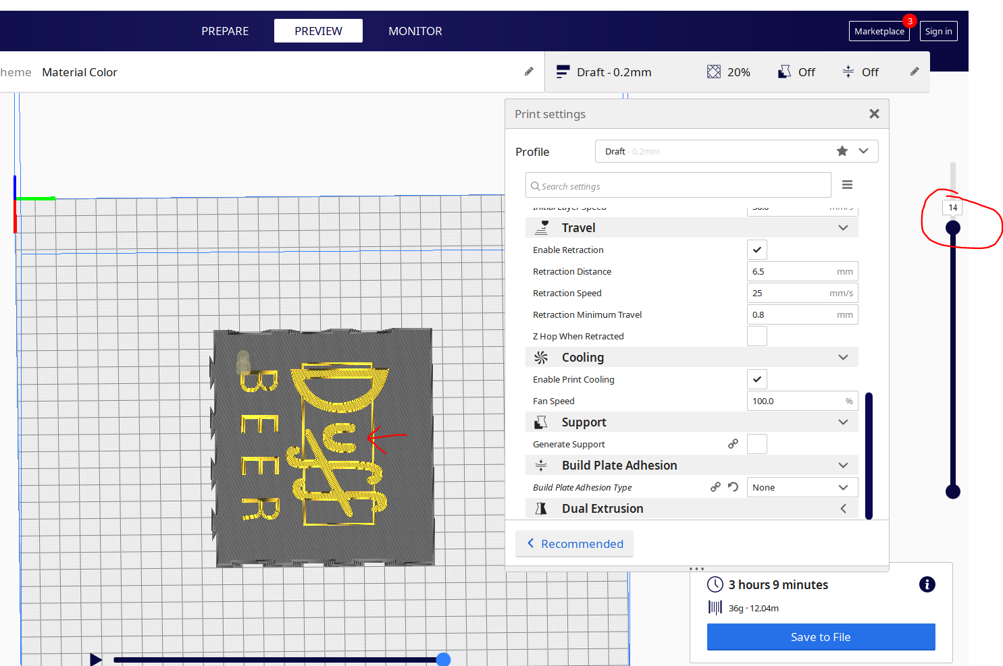
Task: Open Build Plate Adhesion Type dropdown
Action: click(x=802, y=487)
